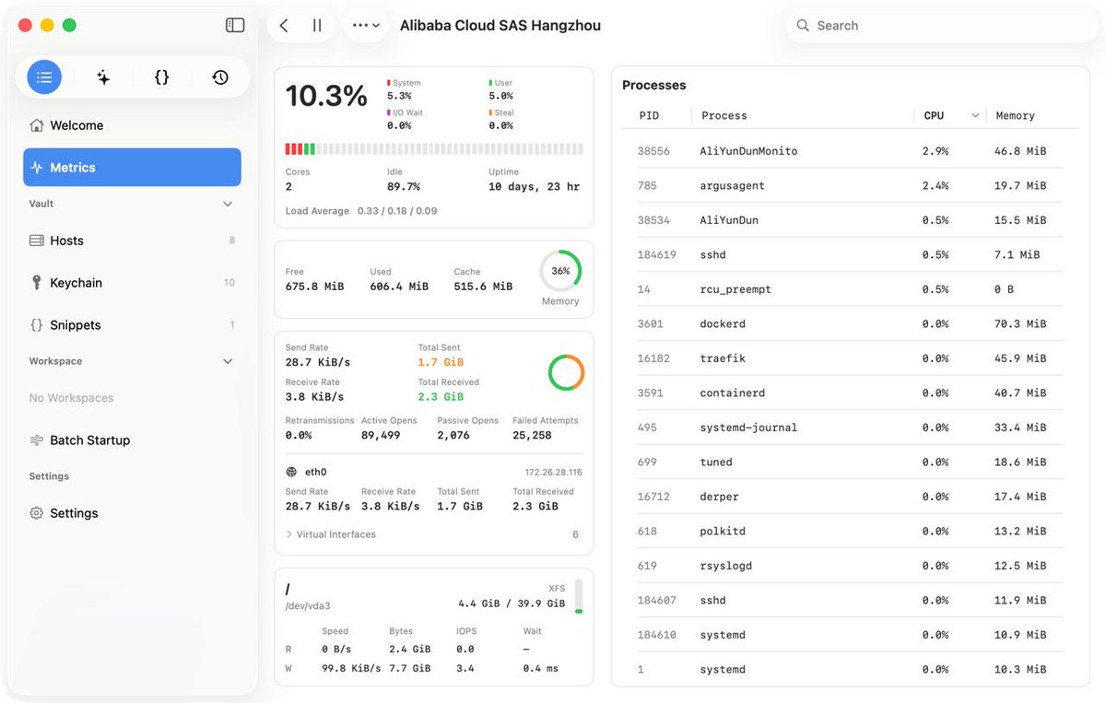Select the rcu_preempt process row
This screenshot has height=703, width=1106.
(849, 289)
